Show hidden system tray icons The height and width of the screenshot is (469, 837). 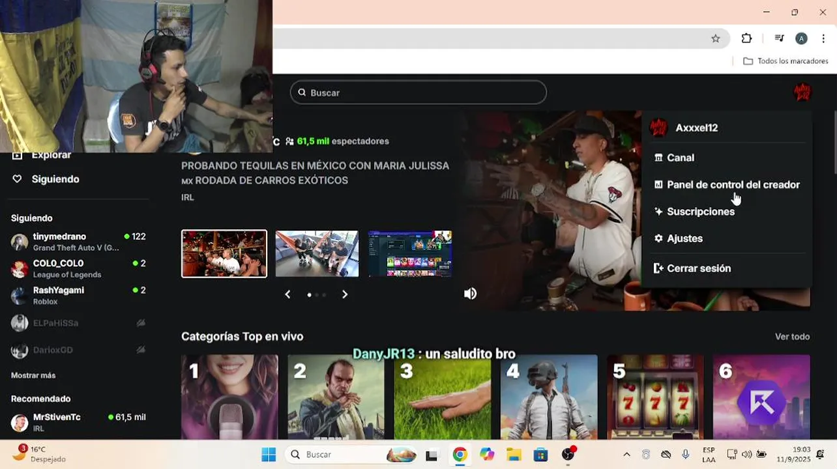point(626,455)
